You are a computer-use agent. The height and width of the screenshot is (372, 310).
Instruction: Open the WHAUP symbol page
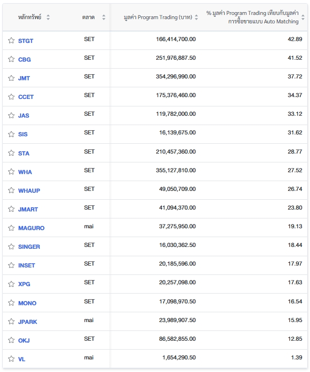click(x=29, y=190)
